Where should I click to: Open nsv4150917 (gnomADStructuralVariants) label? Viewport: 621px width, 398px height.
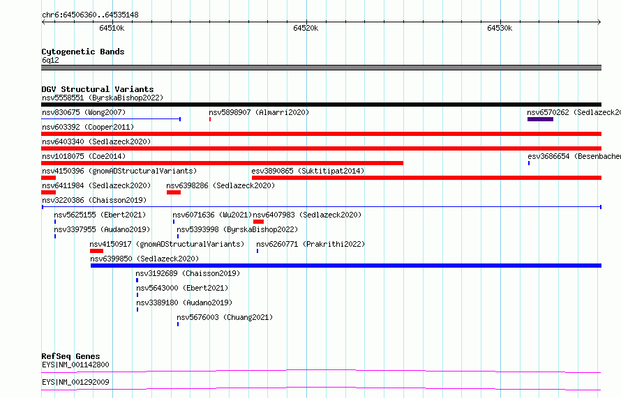167,244
